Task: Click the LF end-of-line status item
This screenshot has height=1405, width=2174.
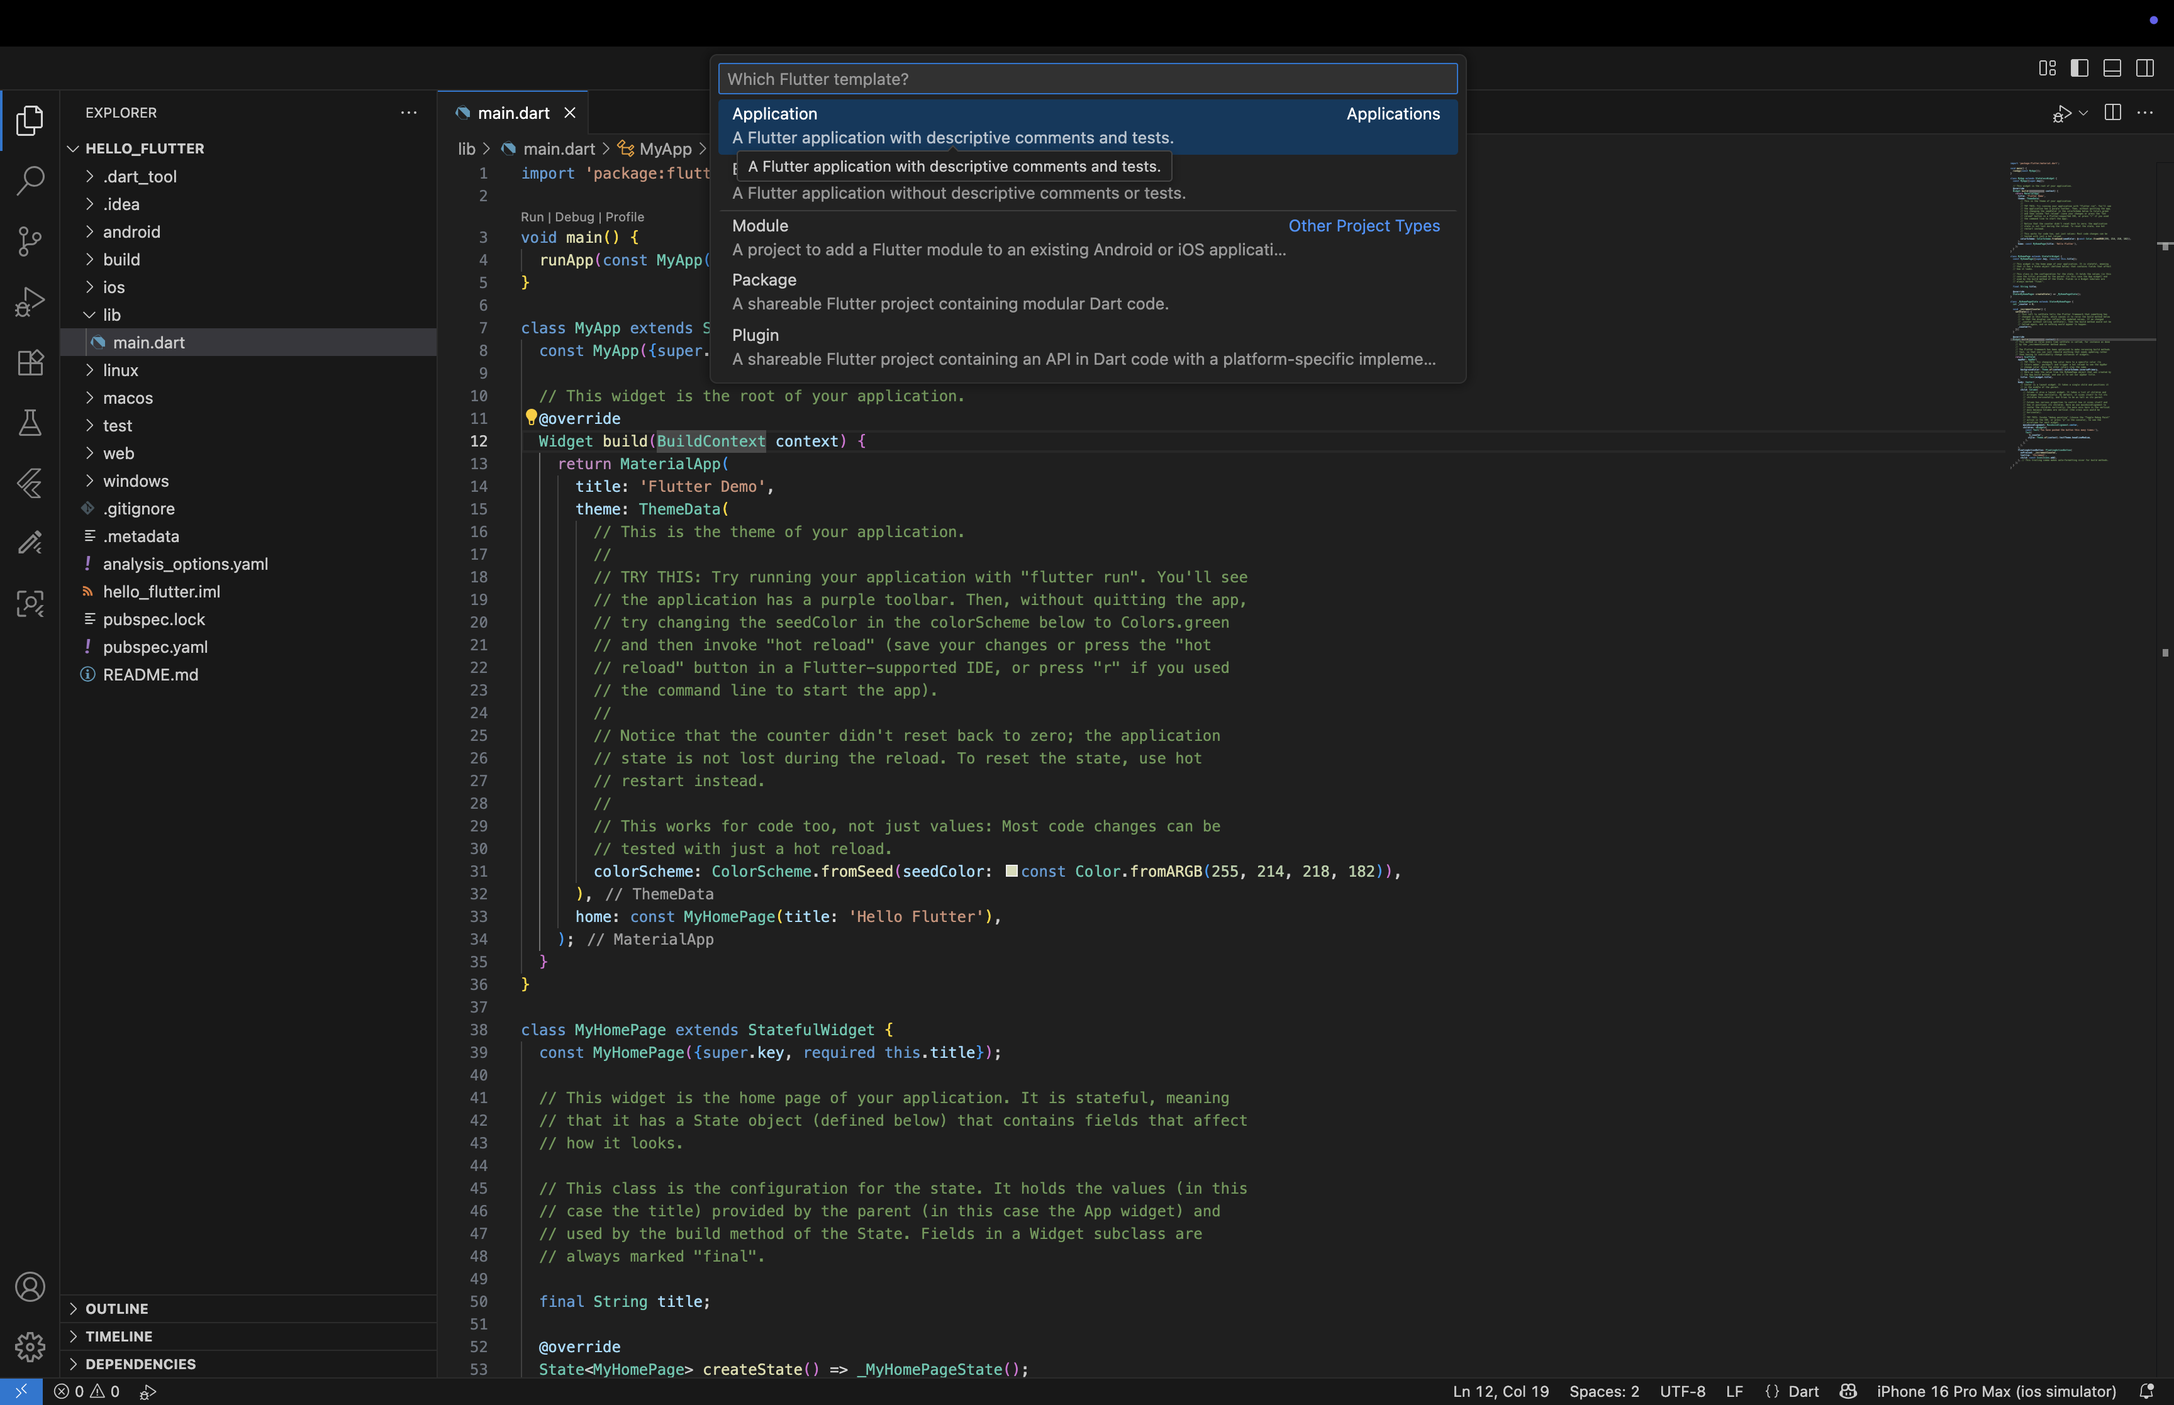Action: pyautogui.click(x=1734, y=1391)
